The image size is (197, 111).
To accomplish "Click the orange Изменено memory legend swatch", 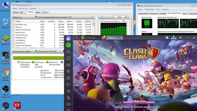I will [47, 62].
